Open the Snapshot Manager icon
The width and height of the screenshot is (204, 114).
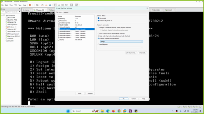pos(50,5)
